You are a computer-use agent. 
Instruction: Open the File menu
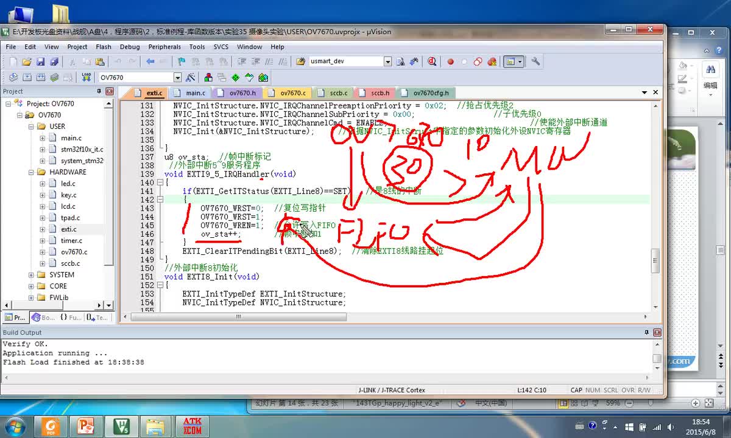[x=11, y=47]
